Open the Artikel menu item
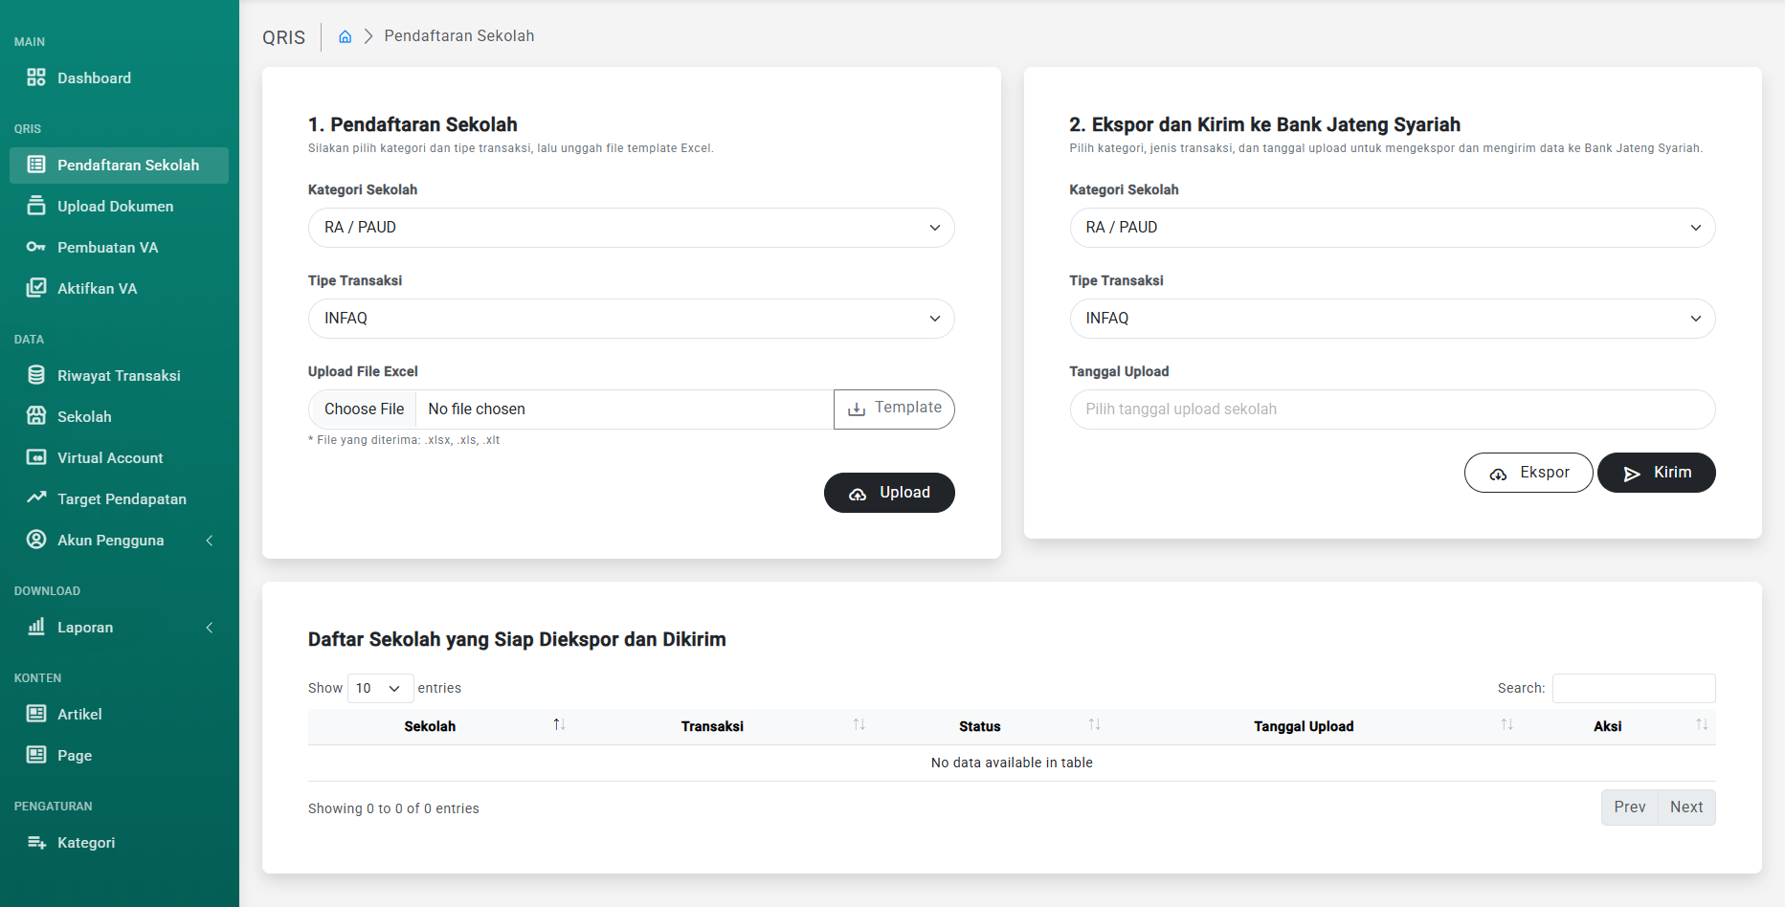This screenshot has width=1785, height=907. 79,714
